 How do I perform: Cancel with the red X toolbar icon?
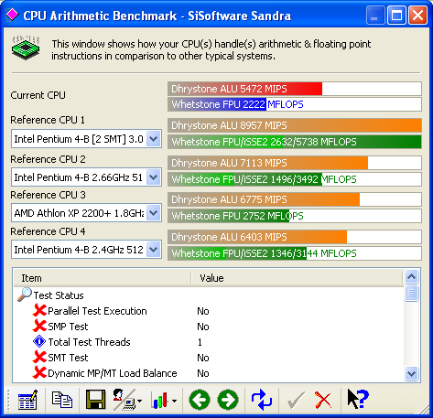[323, 400]
